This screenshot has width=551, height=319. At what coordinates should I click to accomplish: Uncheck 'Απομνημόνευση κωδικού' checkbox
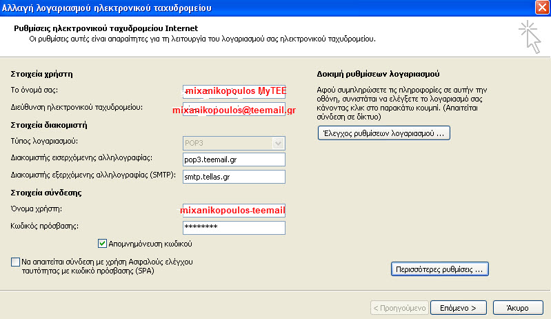102,243
